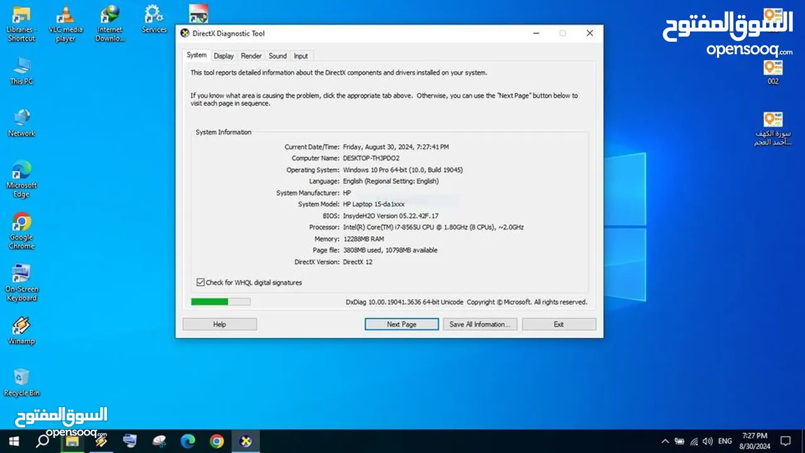Image resolution: width=805 pixels, height=453 pixels.
Task: Click the battery power tray icon
Action: click(x=679, y=441)
